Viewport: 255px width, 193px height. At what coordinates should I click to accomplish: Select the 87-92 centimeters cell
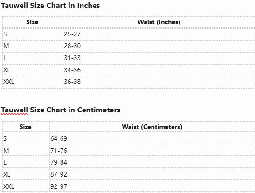152,174
